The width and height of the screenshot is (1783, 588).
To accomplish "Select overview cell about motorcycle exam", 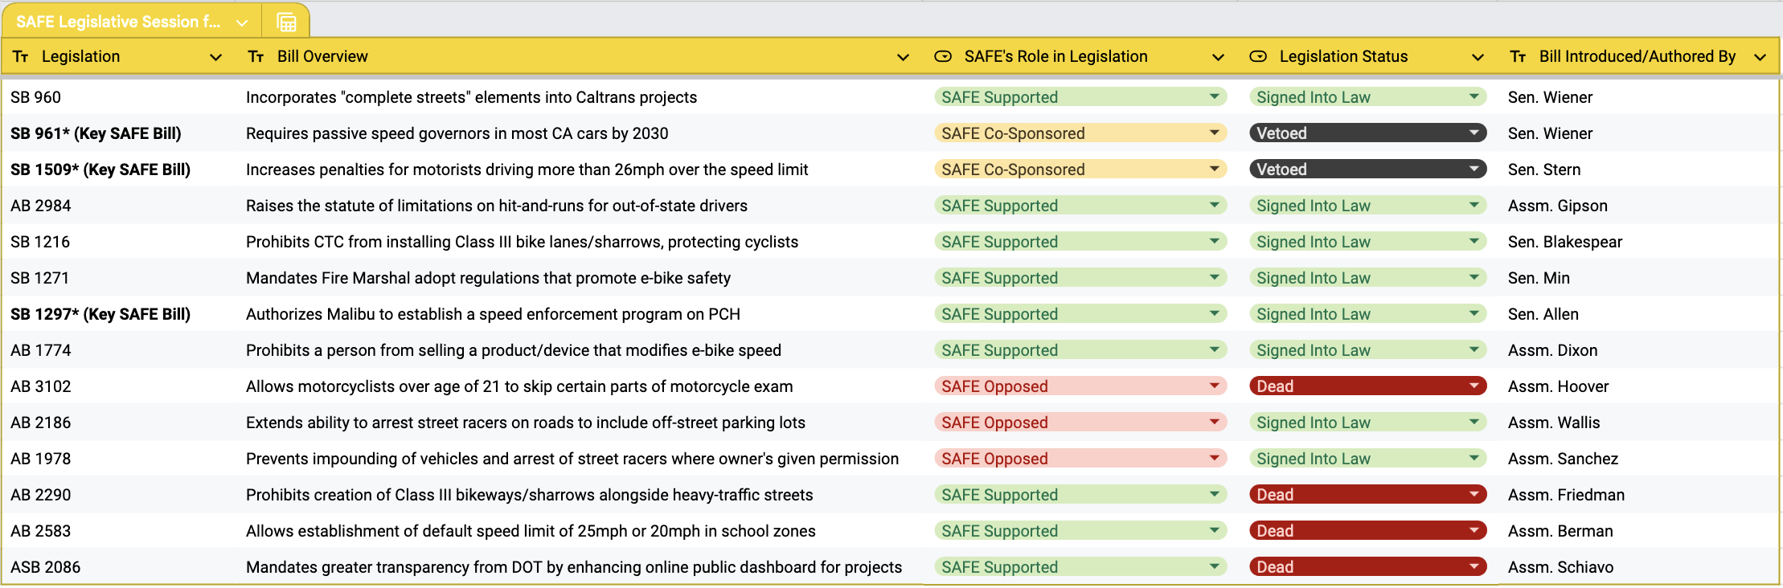I will [x=579, y=386].
